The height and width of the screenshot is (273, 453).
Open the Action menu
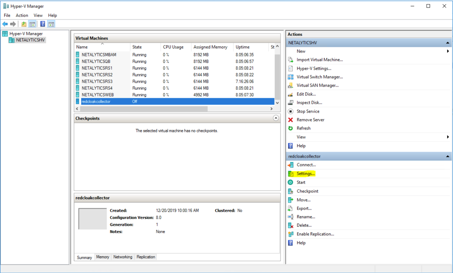[22, 15]
